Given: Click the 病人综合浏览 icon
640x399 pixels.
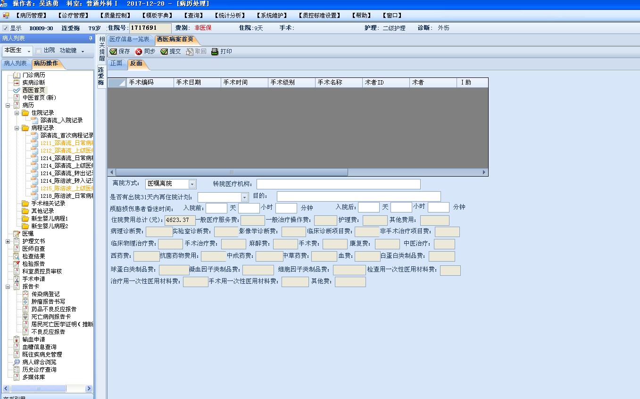Looking at the screenshot, I should click(x=17, y=362).
